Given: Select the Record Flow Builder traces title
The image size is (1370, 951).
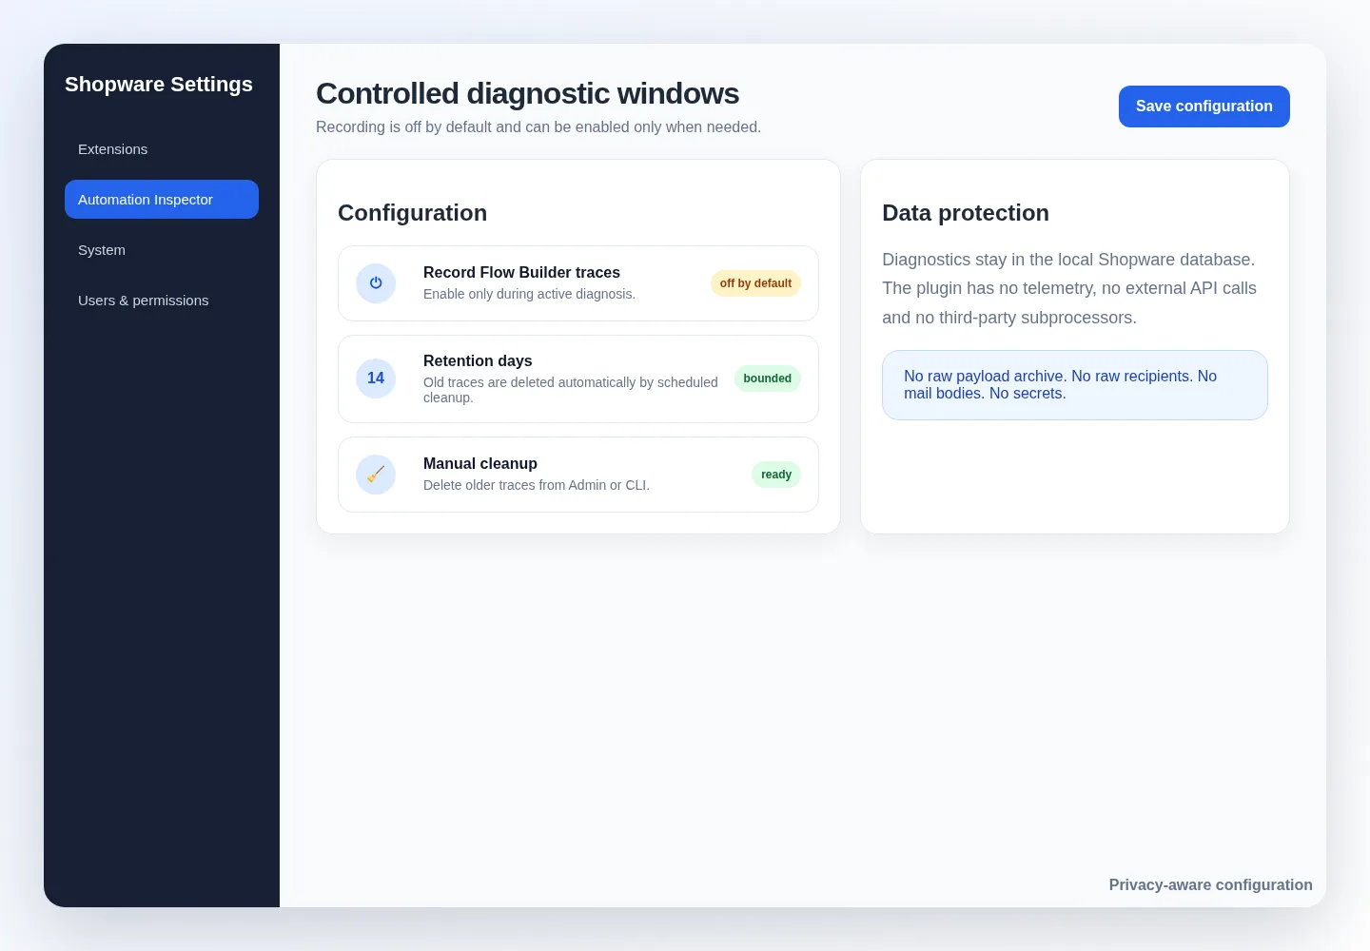Looking at the screenshot, I should pos(521,272).
